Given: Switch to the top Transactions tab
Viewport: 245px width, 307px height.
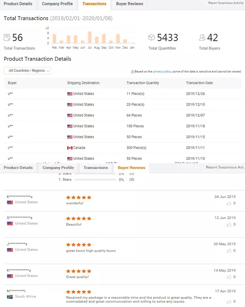Looking at the screenshot, I should 94,4.
